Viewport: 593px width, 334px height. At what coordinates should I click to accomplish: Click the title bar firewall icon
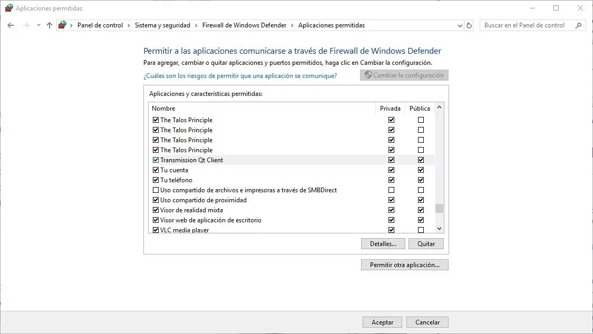(x=9, y=8)
